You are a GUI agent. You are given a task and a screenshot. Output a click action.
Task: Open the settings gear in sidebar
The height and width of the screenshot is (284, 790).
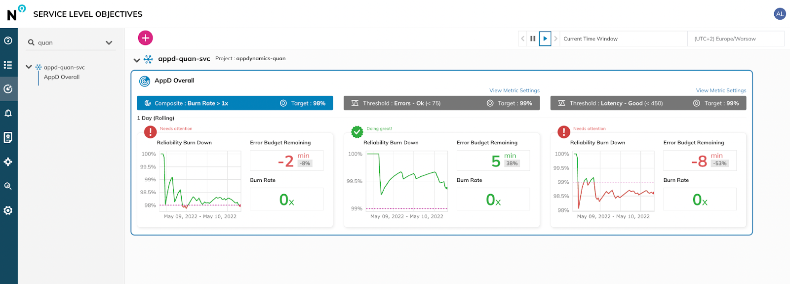(8, 210)
